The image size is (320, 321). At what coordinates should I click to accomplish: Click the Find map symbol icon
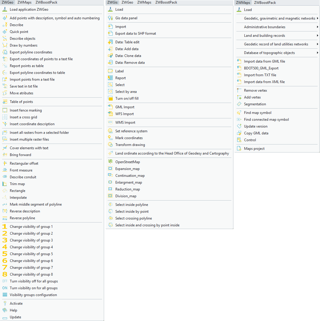coord(239,113)
